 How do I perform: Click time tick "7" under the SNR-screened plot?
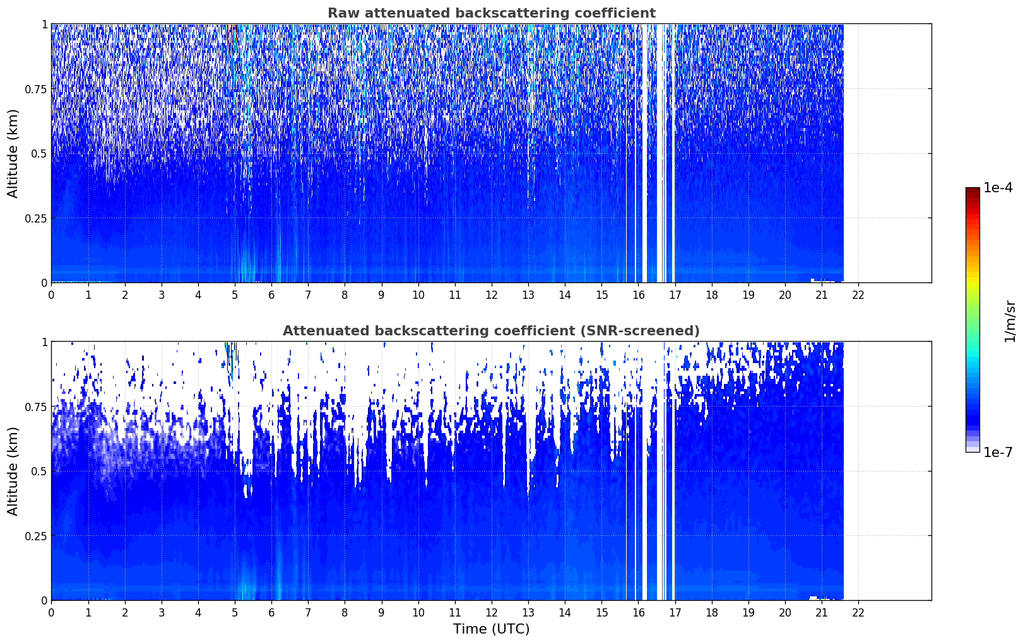click(308, 612)
